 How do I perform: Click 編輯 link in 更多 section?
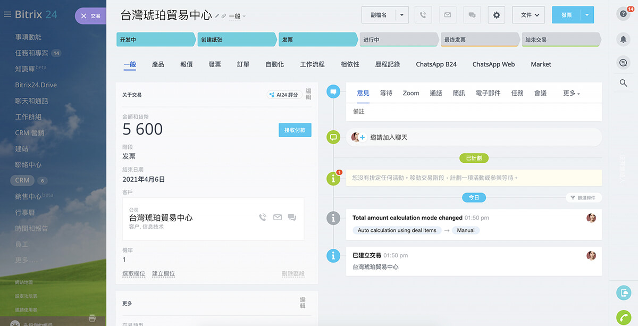303,303
